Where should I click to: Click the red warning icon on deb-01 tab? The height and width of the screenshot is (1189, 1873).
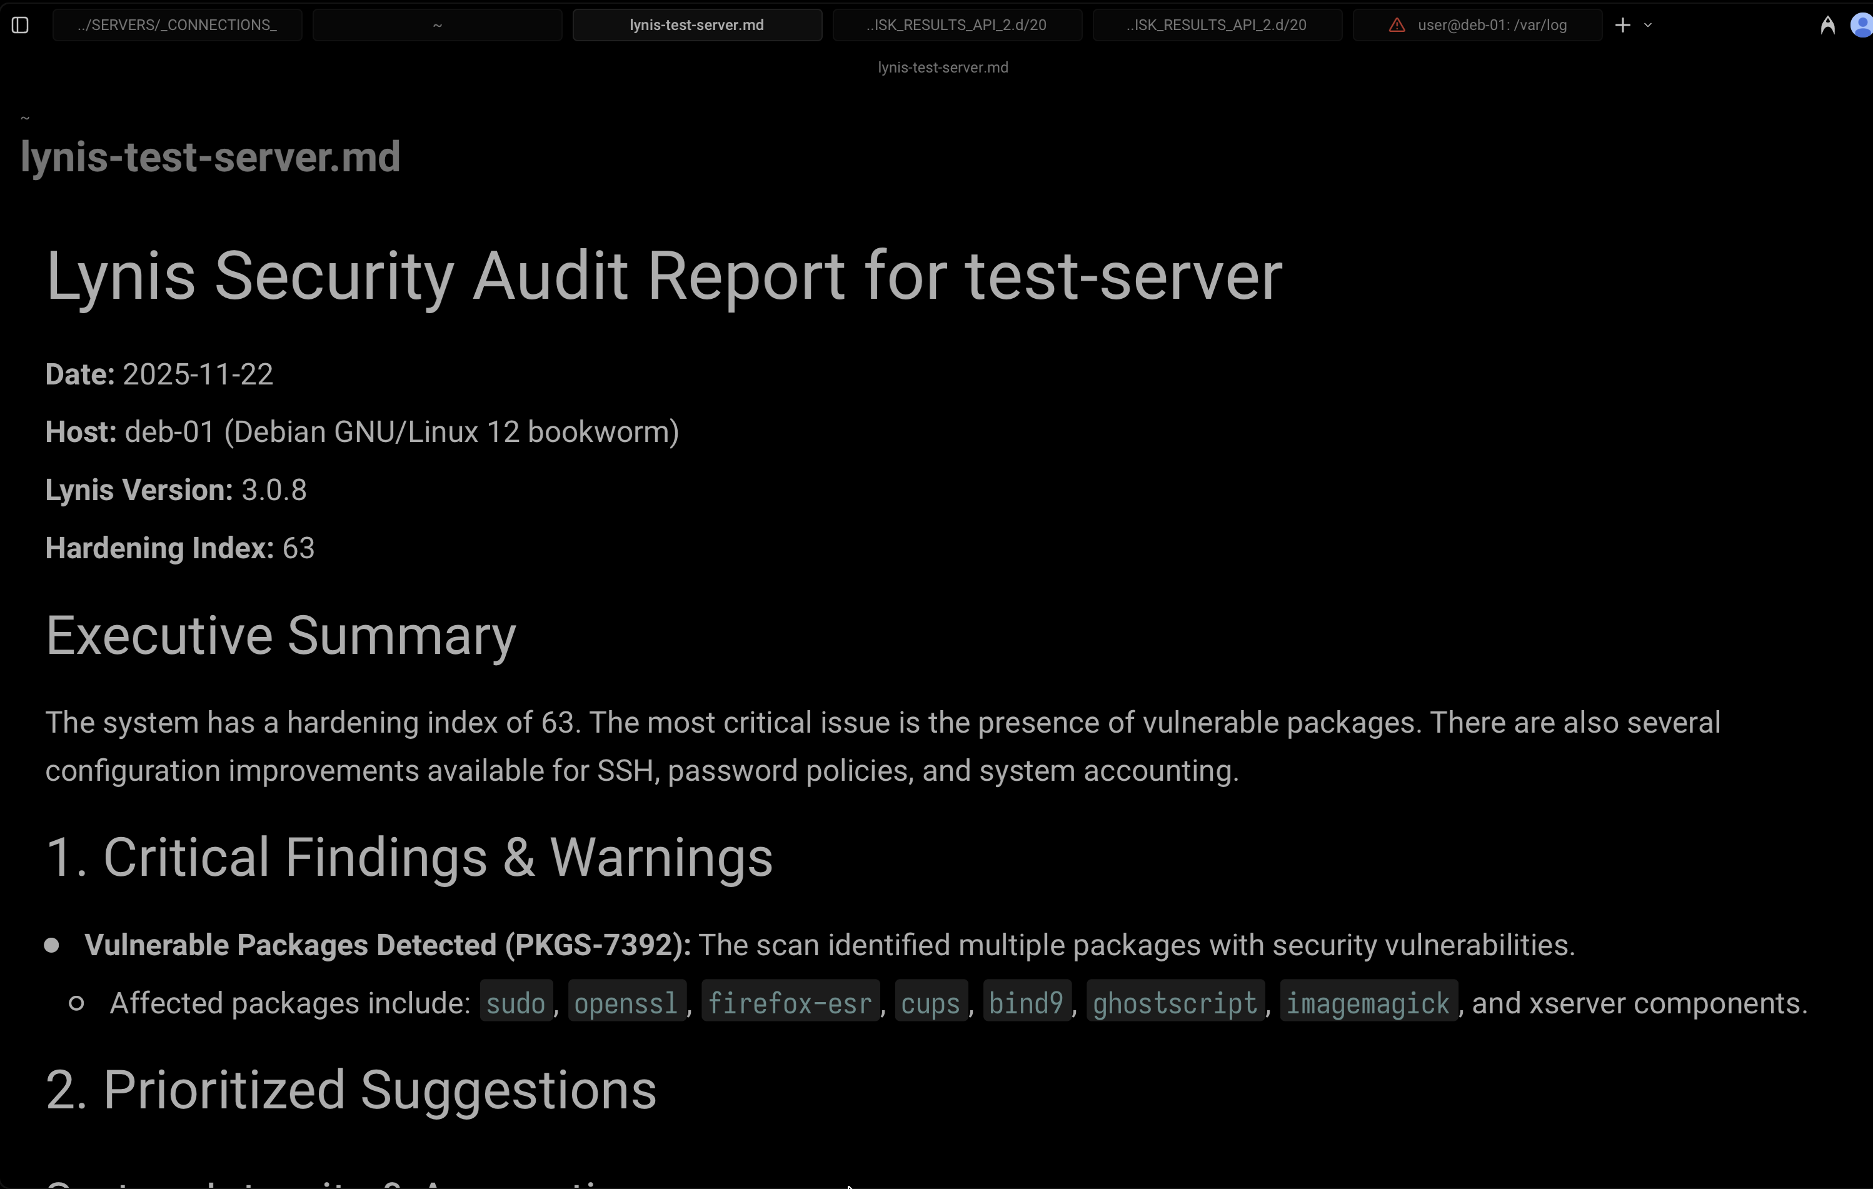tap(1397, 25)
